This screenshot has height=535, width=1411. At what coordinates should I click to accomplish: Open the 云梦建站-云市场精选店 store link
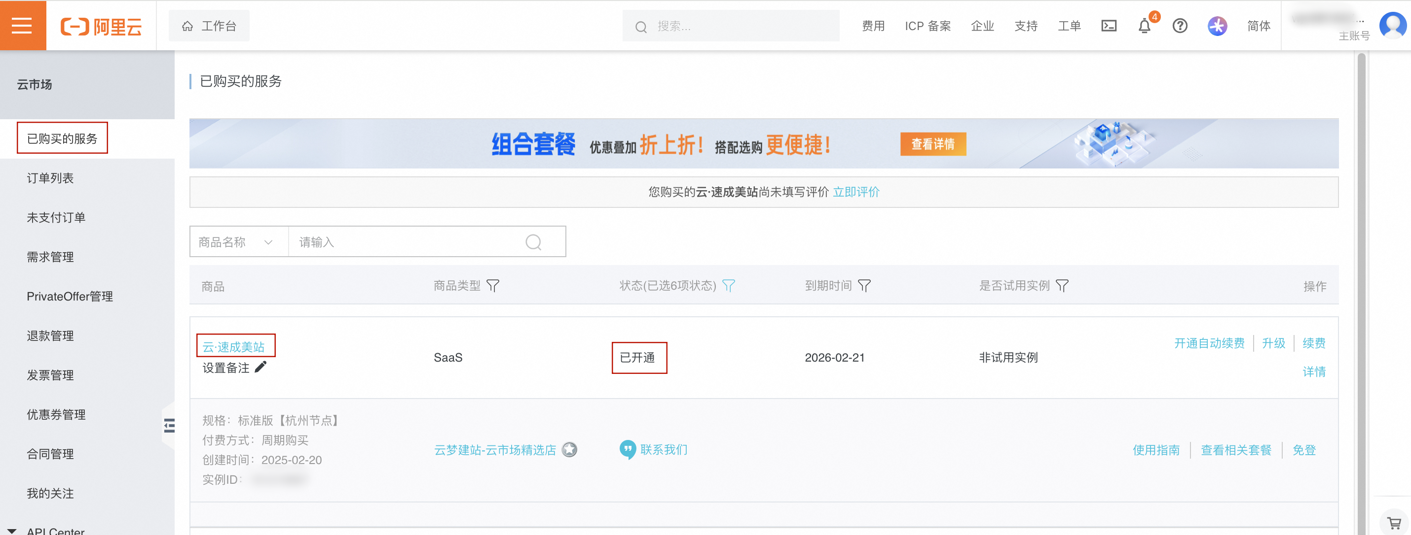click(x=495, y=450)
